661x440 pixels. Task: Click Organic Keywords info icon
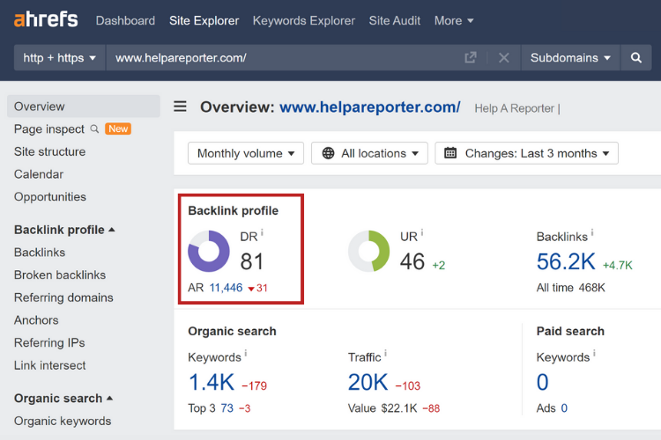click(x=245, y=353)
